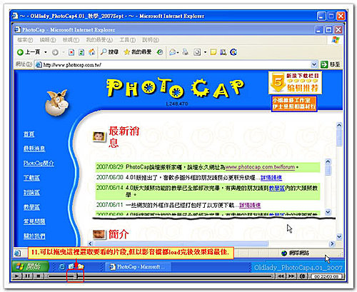Image resolution: width=357 pixels, height=292 pixels.
Task: Click the Research books toolbar icon
Action: [223, 52]
